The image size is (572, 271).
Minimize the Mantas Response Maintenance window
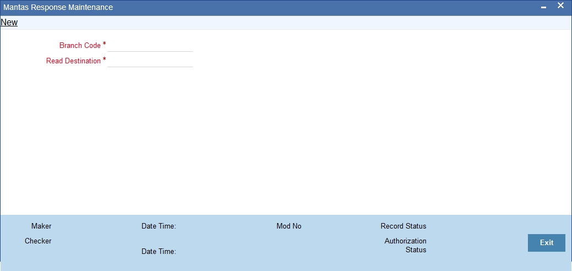(543, 7)
